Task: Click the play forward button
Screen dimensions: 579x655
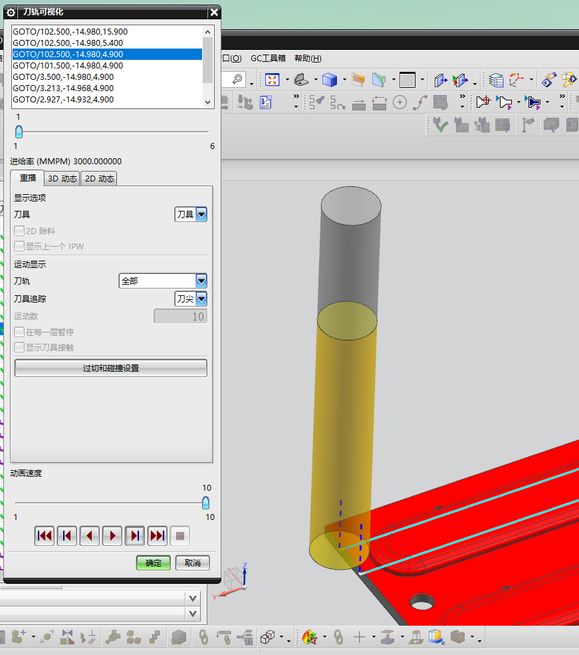Action: 112,536
